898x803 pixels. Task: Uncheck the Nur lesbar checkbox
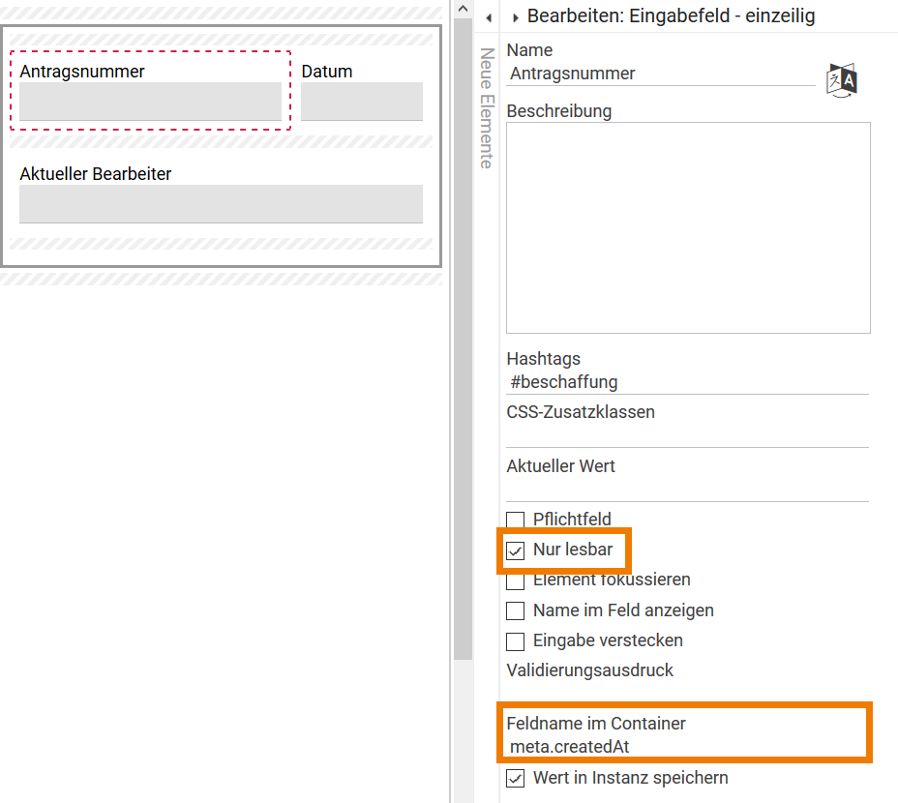[516, 551]
